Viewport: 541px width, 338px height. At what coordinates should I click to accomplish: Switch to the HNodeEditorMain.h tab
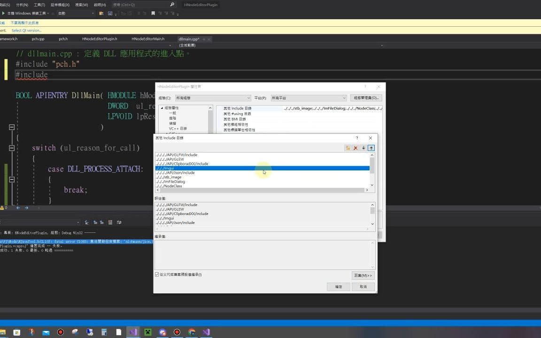click(x=148, y=39)
